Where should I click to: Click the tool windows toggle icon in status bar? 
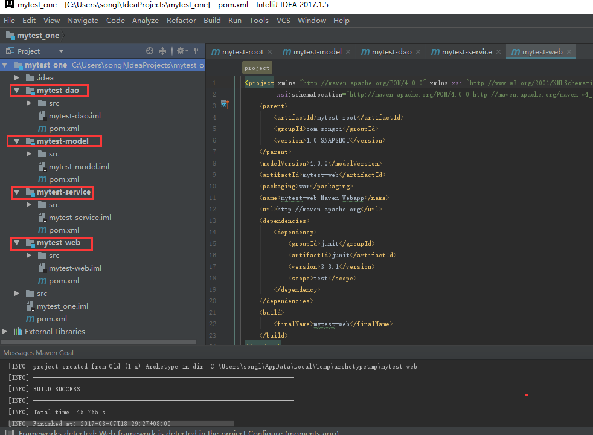pos(9,433)
